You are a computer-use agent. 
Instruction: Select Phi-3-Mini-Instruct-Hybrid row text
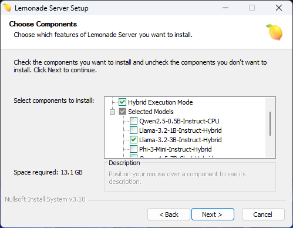pos(176,149)
